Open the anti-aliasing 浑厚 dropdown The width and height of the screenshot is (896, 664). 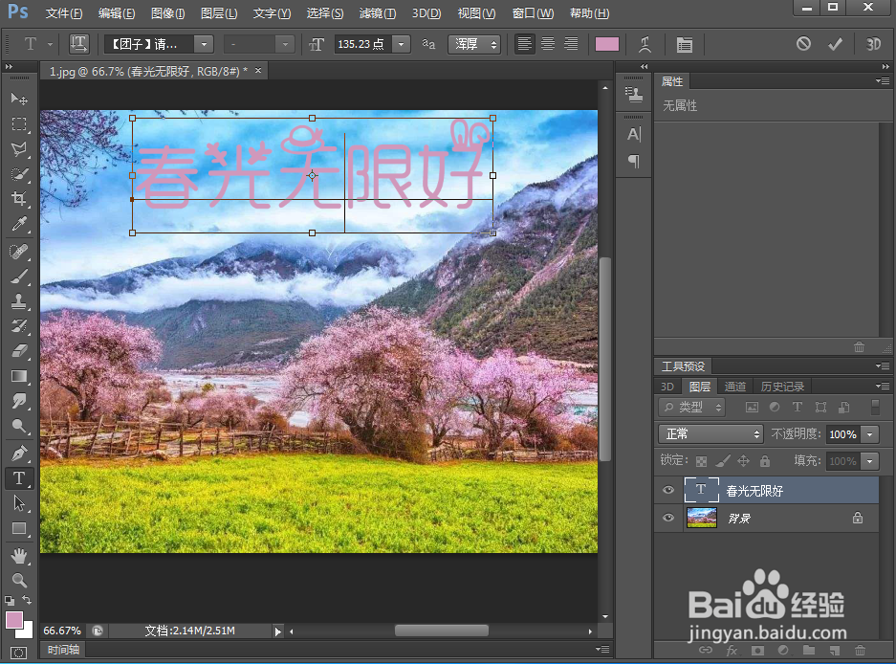coord(474,44)
